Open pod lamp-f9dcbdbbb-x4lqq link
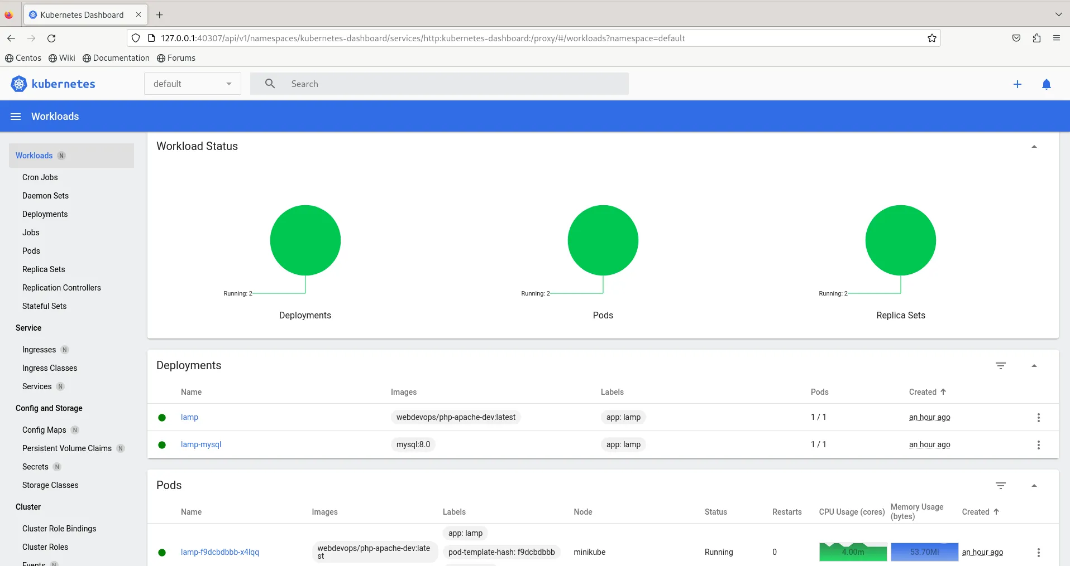This screenshot has width=1070, height=566. pos(220,552)
